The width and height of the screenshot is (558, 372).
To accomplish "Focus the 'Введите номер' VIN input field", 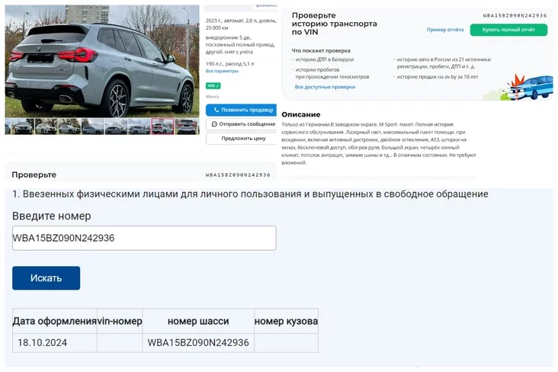I will (x=144, y=238).
